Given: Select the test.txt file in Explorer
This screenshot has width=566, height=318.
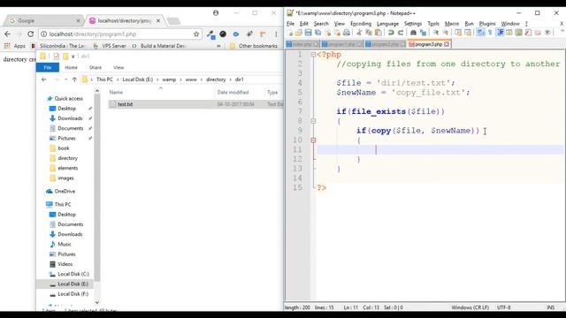Looking at the screenshot, I should pyautogui.click(x=195, y=104).
